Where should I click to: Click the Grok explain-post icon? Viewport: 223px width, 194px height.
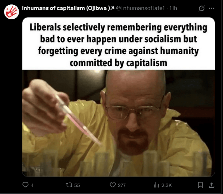[x=202, y=8]
